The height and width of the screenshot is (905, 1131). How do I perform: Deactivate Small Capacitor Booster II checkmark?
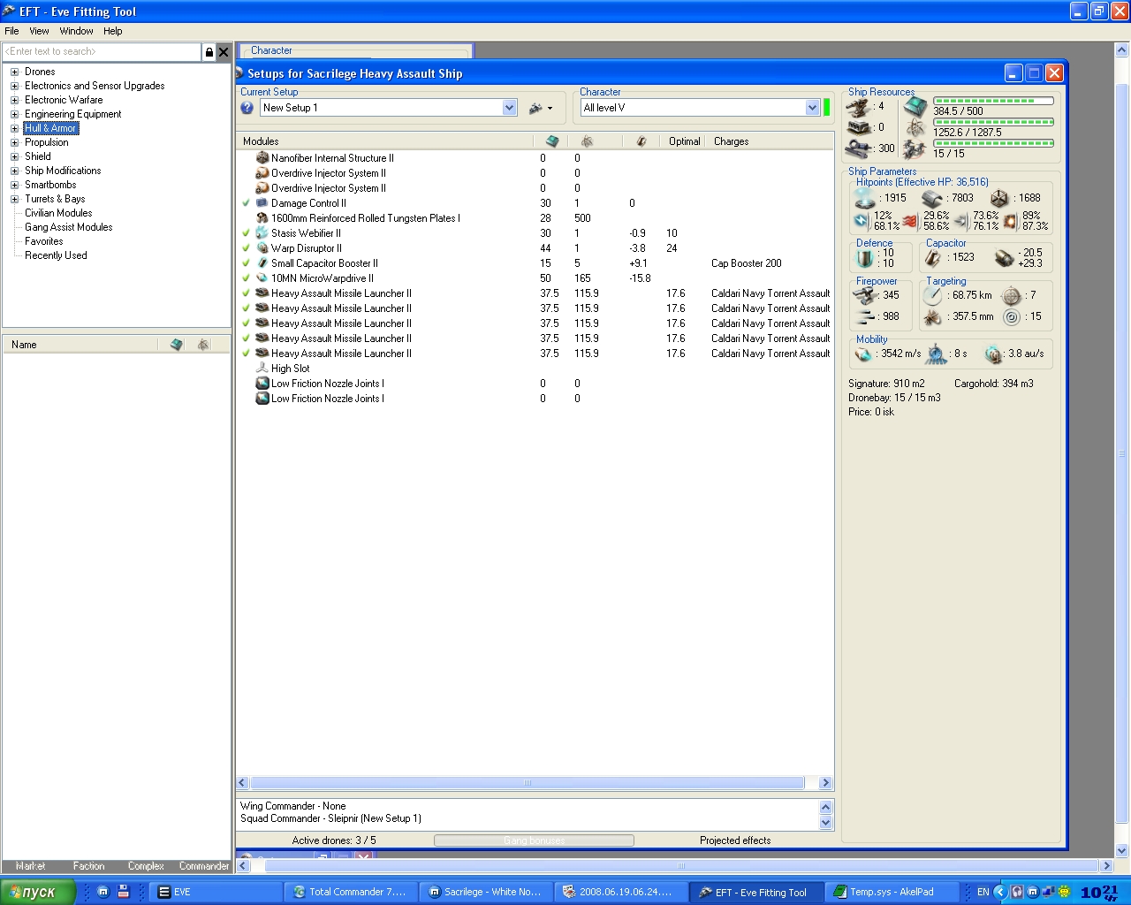point(247,263)
